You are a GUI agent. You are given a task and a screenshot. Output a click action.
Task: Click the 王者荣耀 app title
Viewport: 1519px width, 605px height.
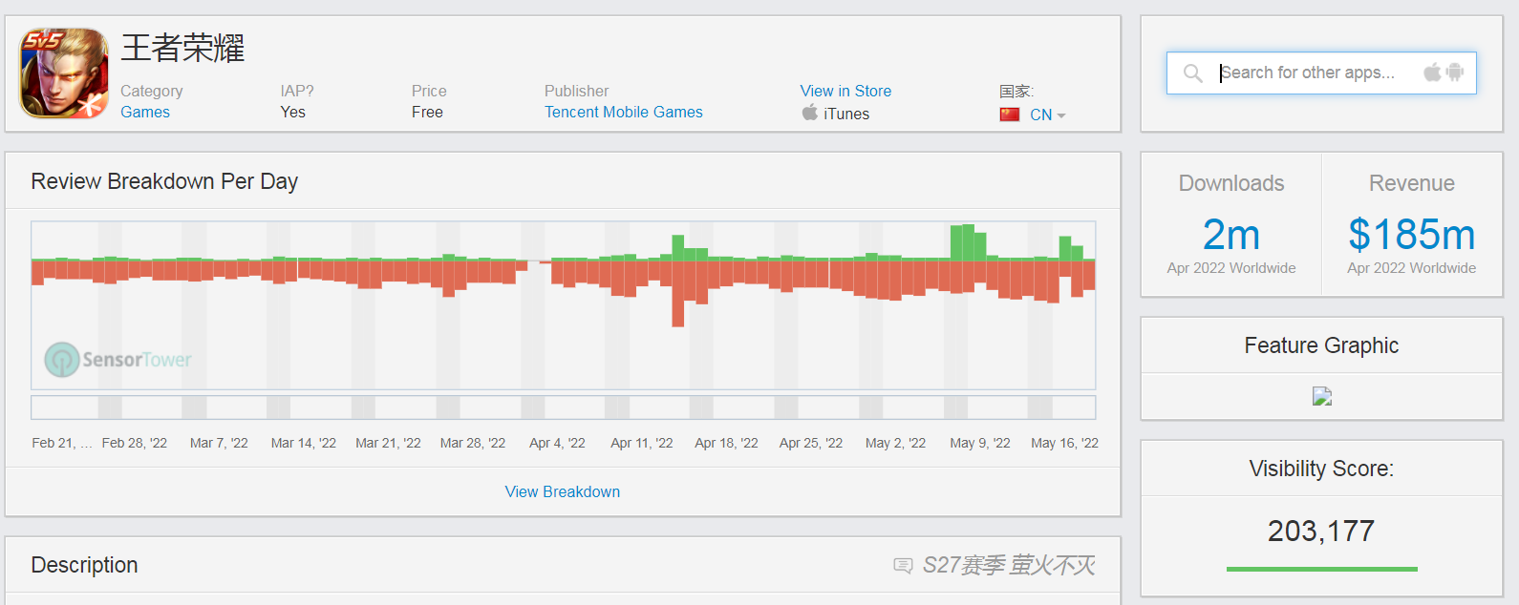tap(182, 48)
